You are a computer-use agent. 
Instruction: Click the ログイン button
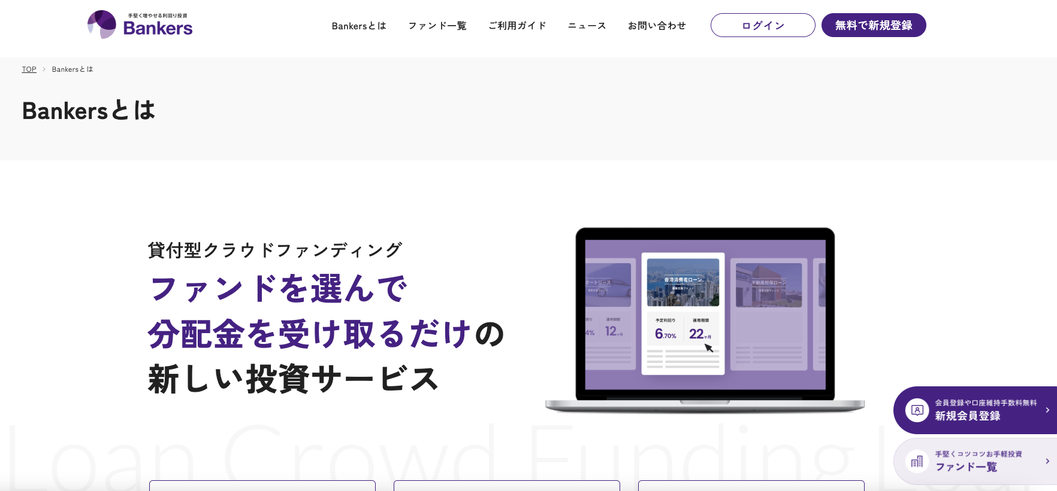pos(763,25)
